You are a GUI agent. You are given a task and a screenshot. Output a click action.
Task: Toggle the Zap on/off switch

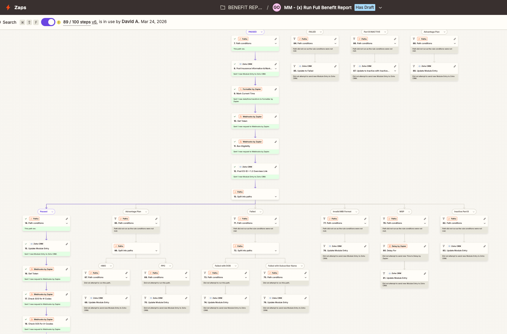click(x=48, y=22)
